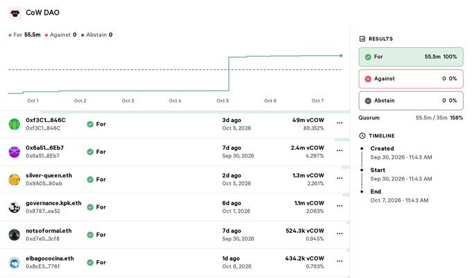Click the Timeline clock icon
Screen dimensions: 472x278
[x=362, y=136]
